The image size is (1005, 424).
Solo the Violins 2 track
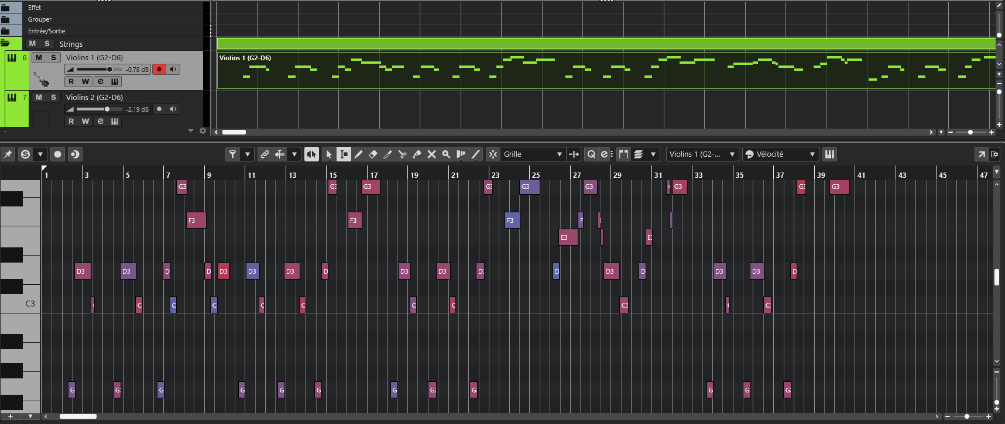pos(53,97)
